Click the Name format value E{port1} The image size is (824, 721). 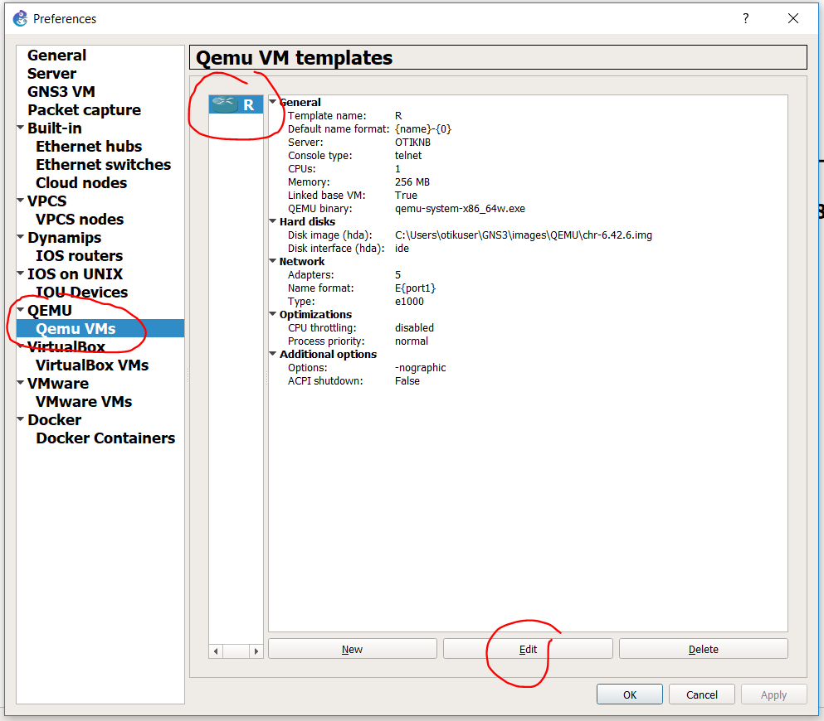pos(415,288)
